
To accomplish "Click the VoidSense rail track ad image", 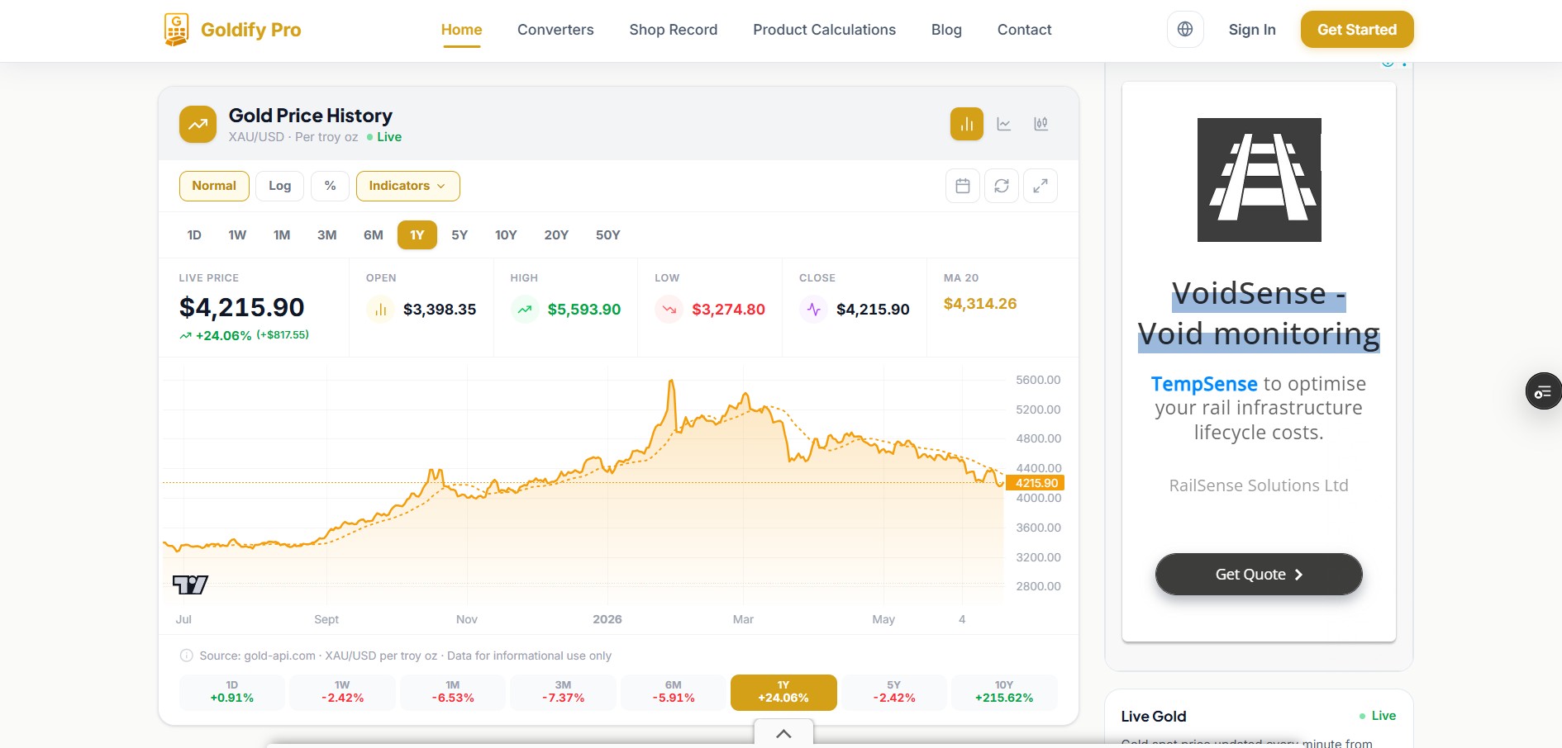I will click(1260, 180).
